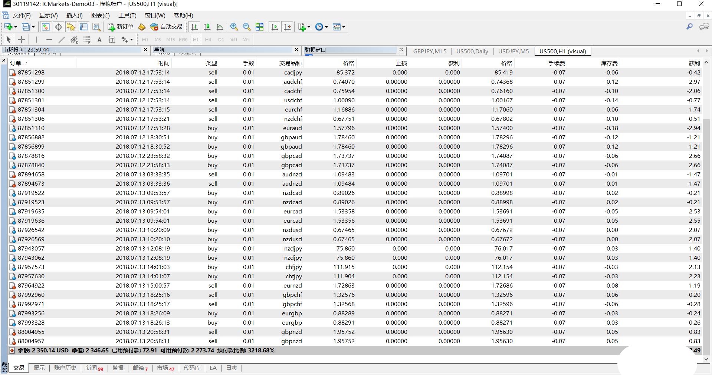Screen dimensions: 712x375
Task: Open the tile windows grid icon
Action: [260, 27]
